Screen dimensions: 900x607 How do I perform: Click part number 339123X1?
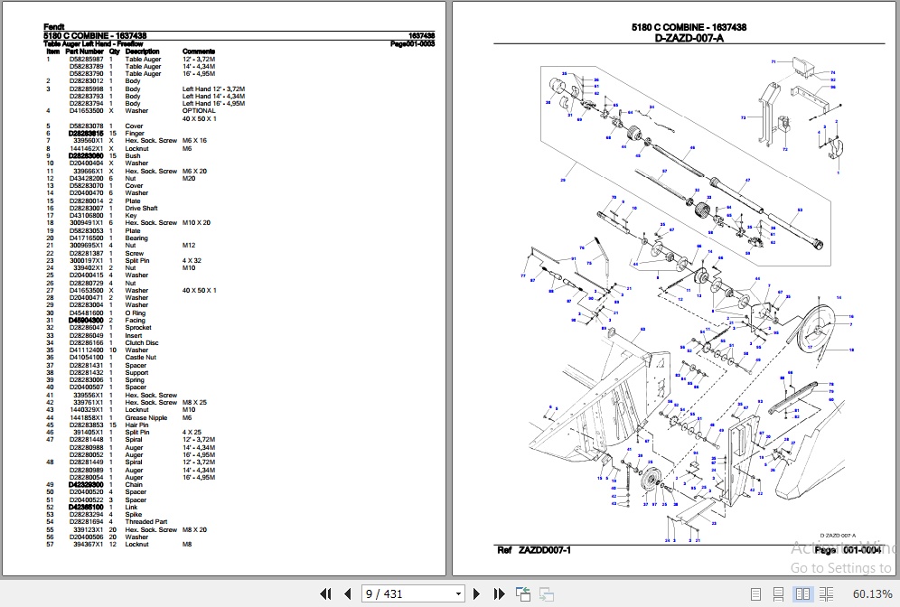pos(88,529)
